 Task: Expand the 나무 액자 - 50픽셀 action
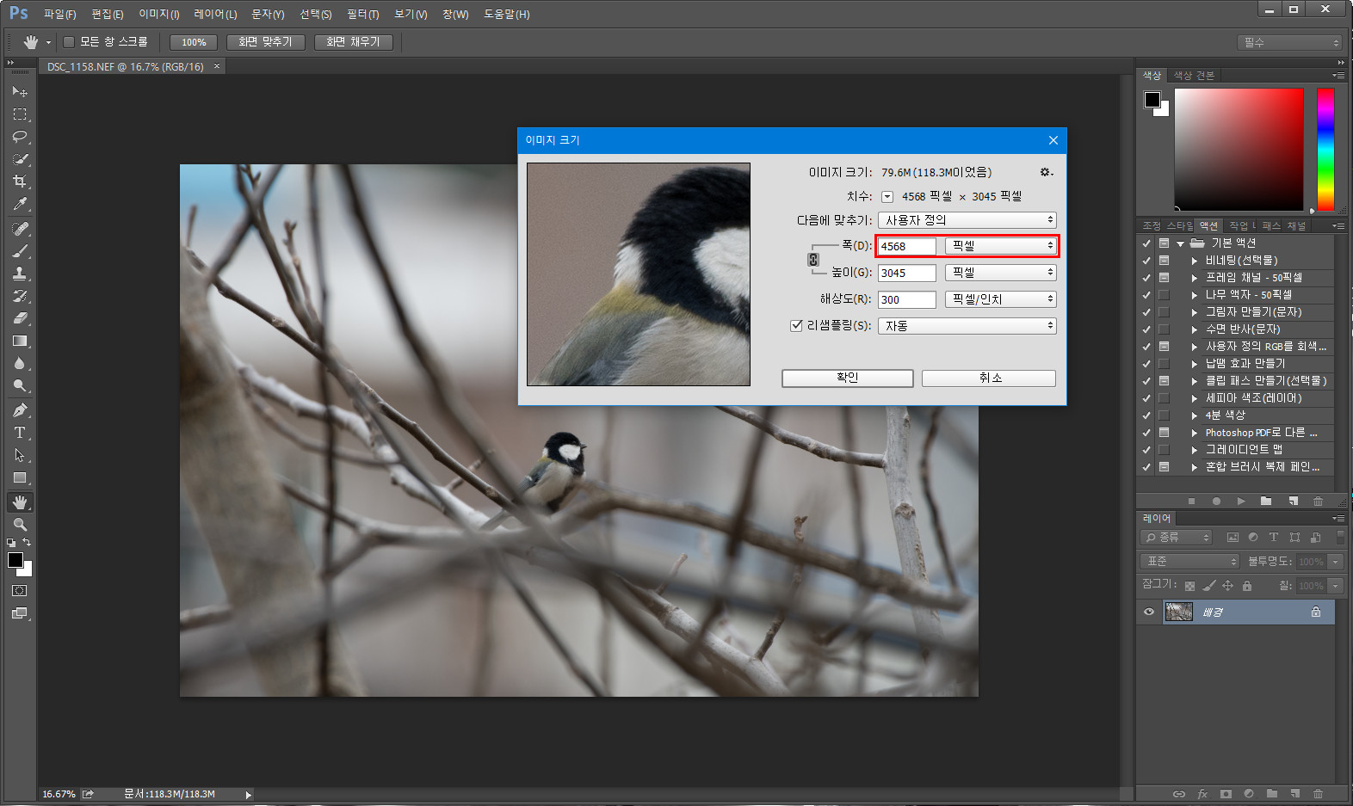click(1194, 295)
